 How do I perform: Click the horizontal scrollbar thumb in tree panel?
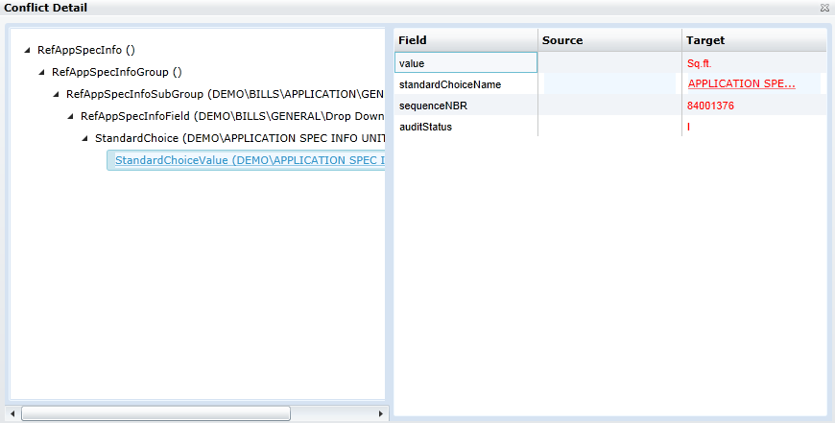tap(155, 413)
